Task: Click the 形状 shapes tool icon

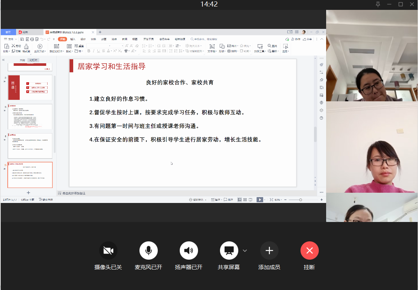Action: click(222, 46)
